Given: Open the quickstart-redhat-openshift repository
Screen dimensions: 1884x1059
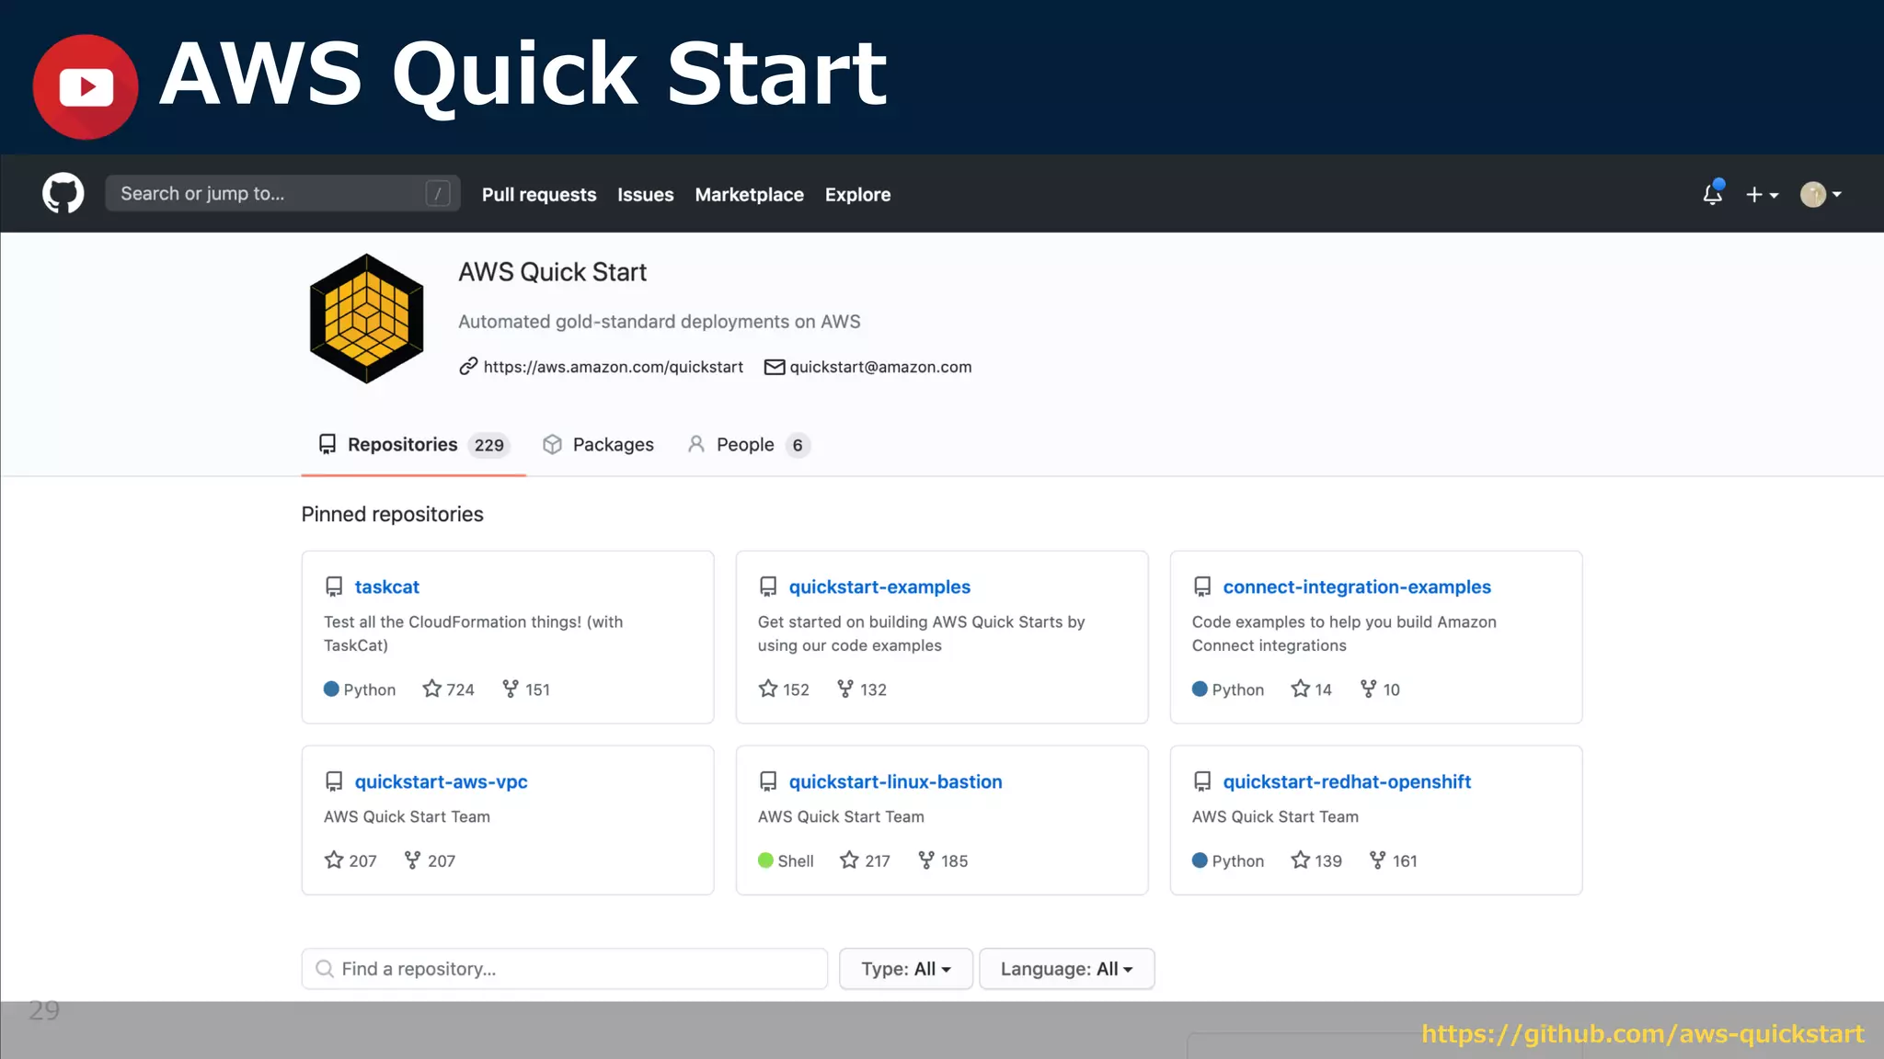Looking at the screenshot, I should 1347,781.
